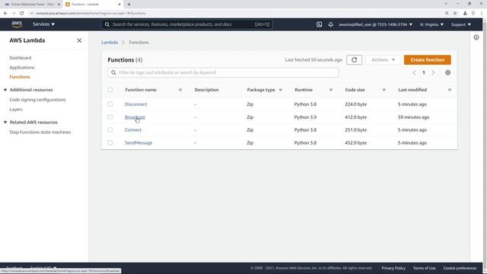
Task: Sort by Last modified column arrow
Action: click(450, 90)
